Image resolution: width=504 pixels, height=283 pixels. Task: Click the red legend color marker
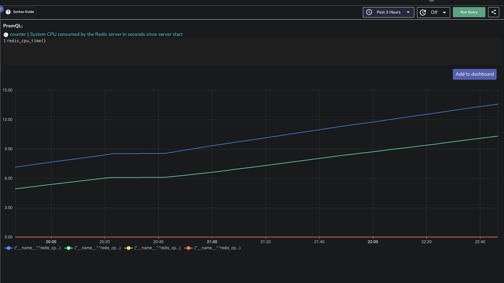pyautogui.click(x=188, y=248)
